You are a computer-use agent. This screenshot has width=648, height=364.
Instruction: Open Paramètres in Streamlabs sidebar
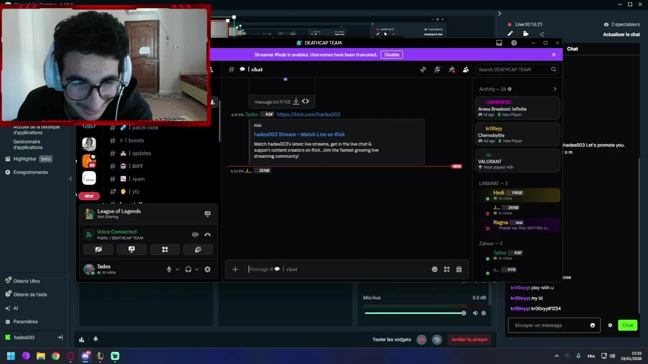point(21,322)
